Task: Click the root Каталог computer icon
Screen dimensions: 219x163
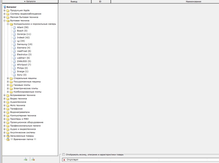Action: pos(5,7)
